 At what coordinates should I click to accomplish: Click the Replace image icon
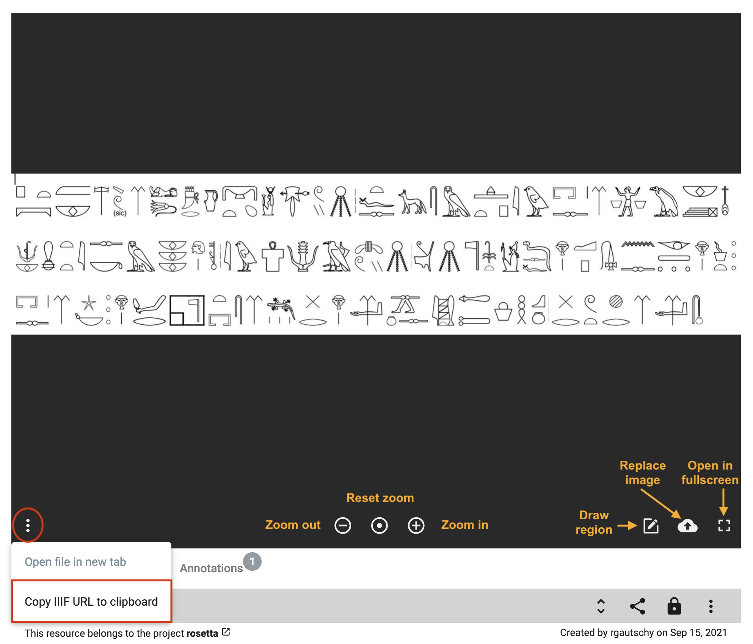[689, 525]
